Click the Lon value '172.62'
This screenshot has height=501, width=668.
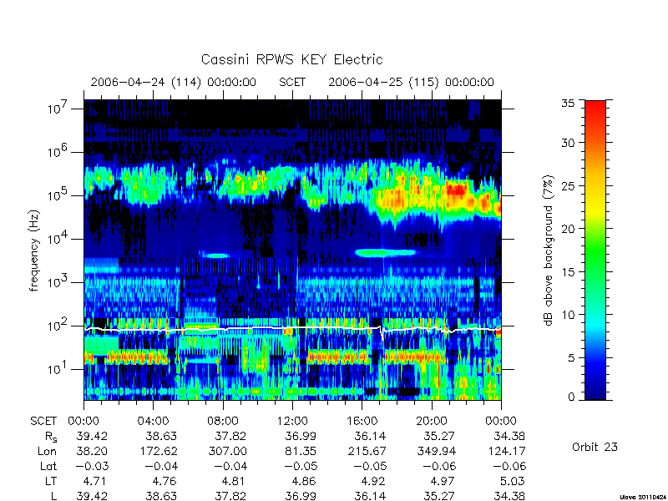pyautogui.click(x=158, y=451)
